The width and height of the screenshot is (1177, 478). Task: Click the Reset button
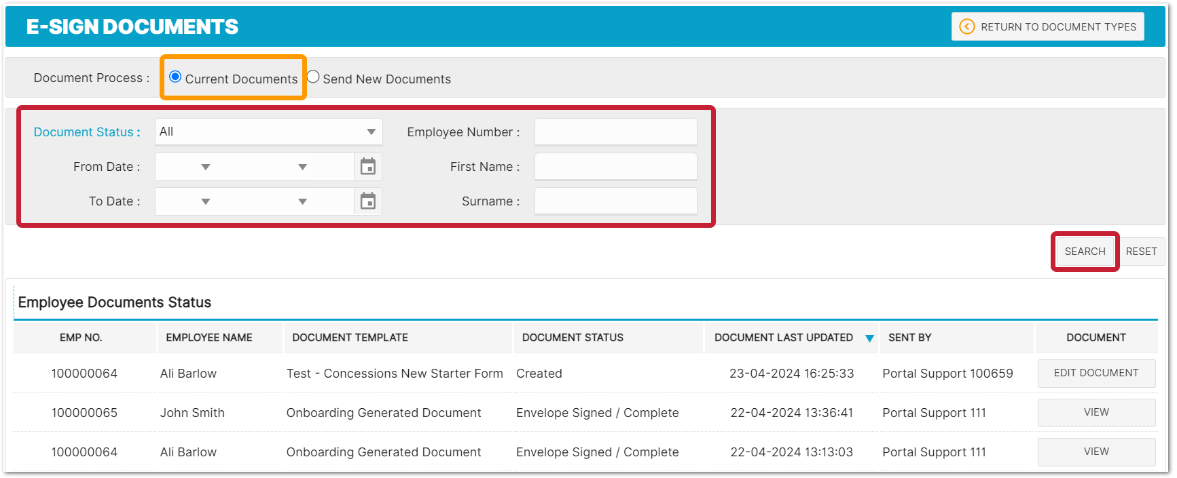coord(1141,252)
